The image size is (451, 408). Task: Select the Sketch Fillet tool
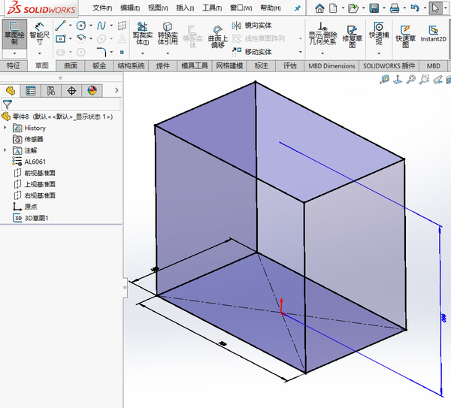pyautogui.click(x=101, y=52)
